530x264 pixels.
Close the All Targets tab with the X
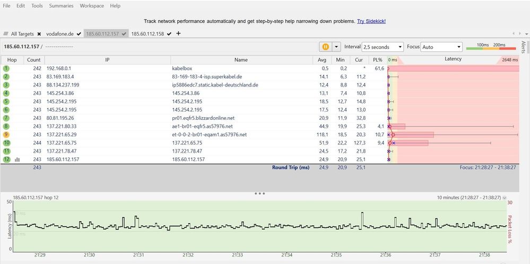click(x=39, y=34)
